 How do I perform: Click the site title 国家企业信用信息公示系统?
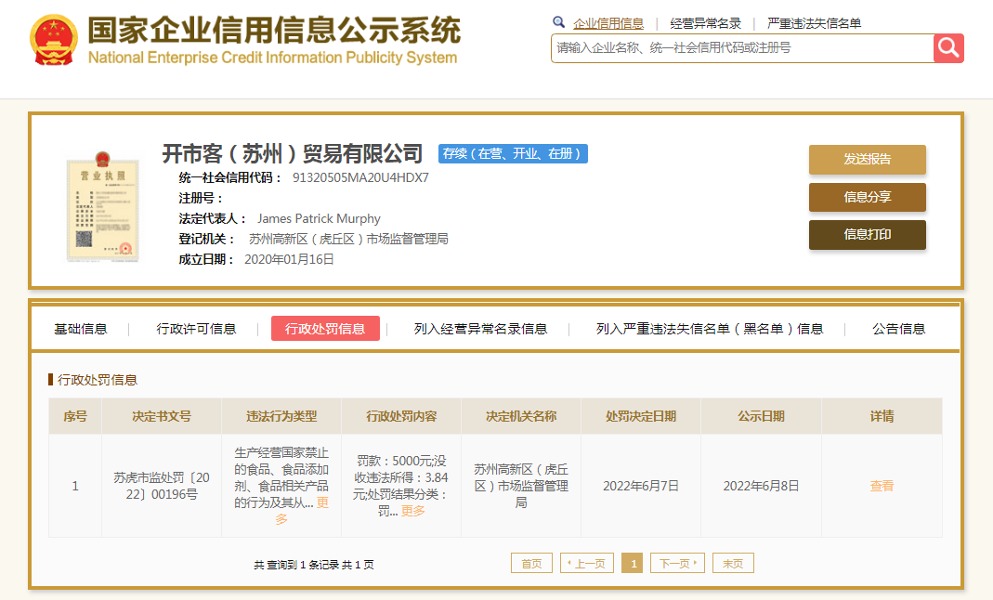click(274, 30)
